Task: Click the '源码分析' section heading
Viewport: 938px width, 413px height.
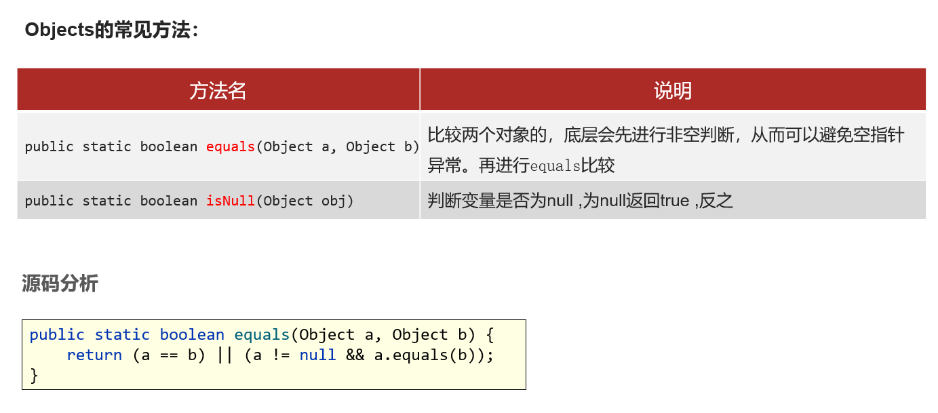Action: [x=60, y=283]
